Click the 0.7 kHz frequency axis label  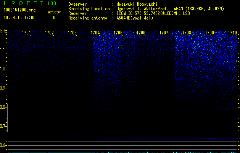coord(3,126)
